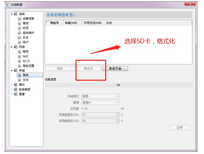Expand the 前端参数 tree node
The image size is (204, 154).
coord(12,89)
